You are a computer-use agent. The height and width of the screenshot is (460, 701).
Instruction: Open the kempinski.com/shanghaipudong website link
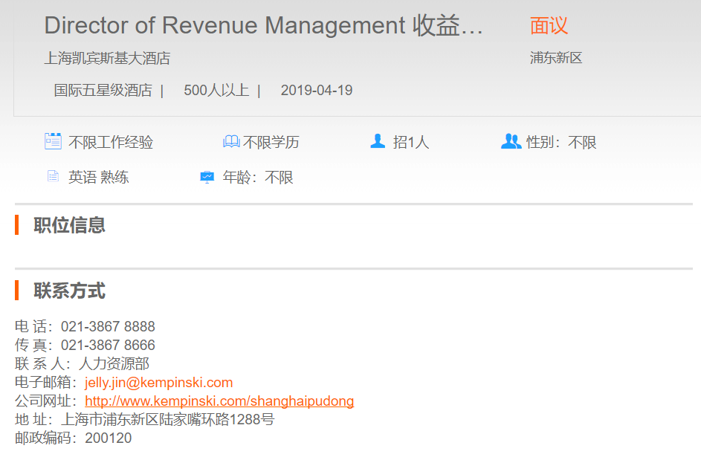(219, 401)
